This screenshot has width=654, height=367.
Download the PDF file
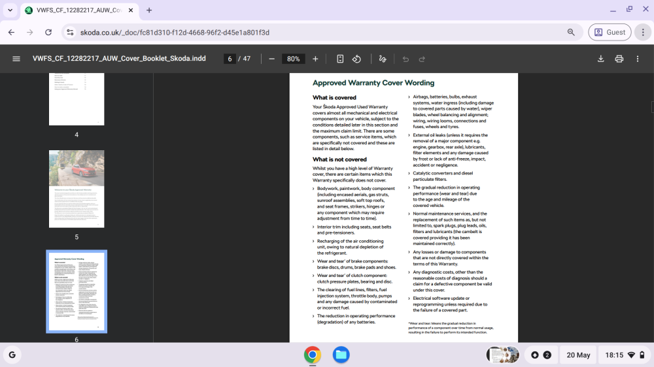[600, 59]
